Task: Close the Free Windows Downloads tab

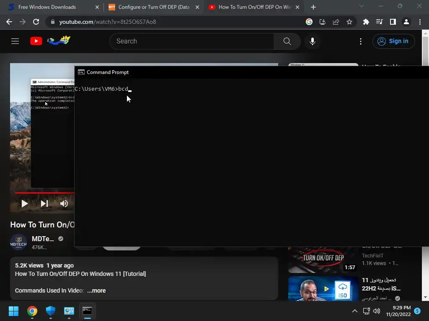Action: coord(97,7)
